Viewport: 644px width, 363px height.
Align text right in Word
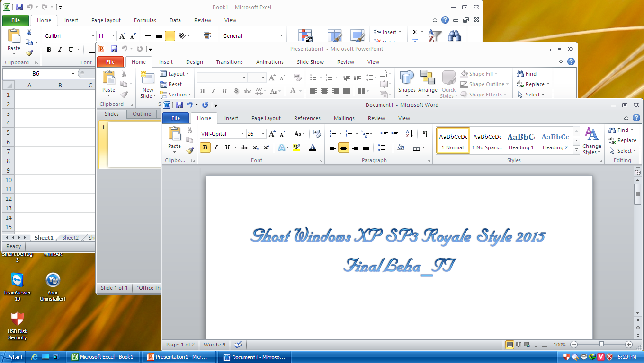coord(355,147)
